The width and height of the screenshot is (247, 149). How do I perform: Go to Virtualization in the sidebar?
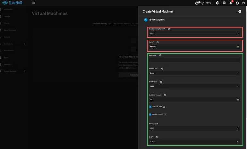[9, 51]
